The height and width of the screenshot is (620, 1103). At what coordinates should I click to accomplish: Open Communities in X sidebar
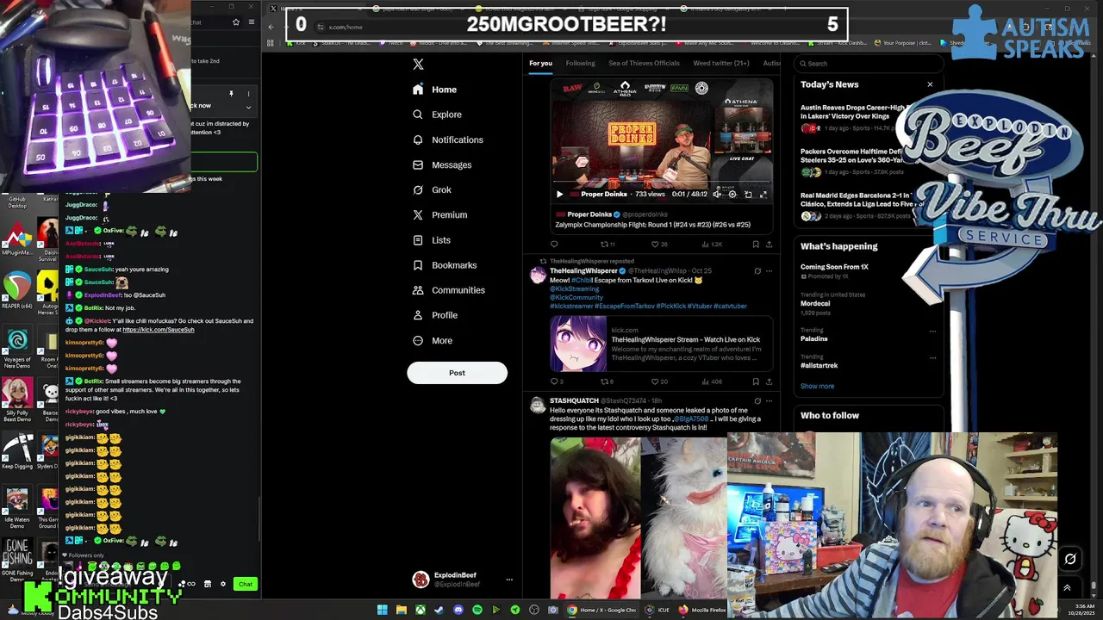coord(448,290)
